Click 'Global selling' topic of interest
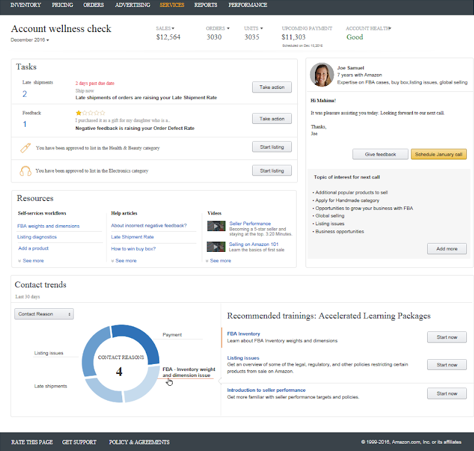474x451 pixels. [x=330, y=216]
